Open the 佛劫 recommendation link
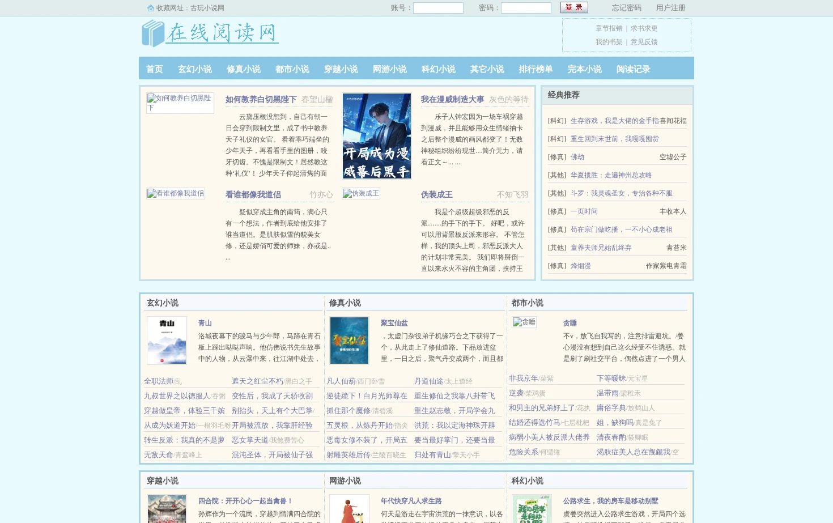Viewport: 833px width, 523px height. tap(577, 157)
